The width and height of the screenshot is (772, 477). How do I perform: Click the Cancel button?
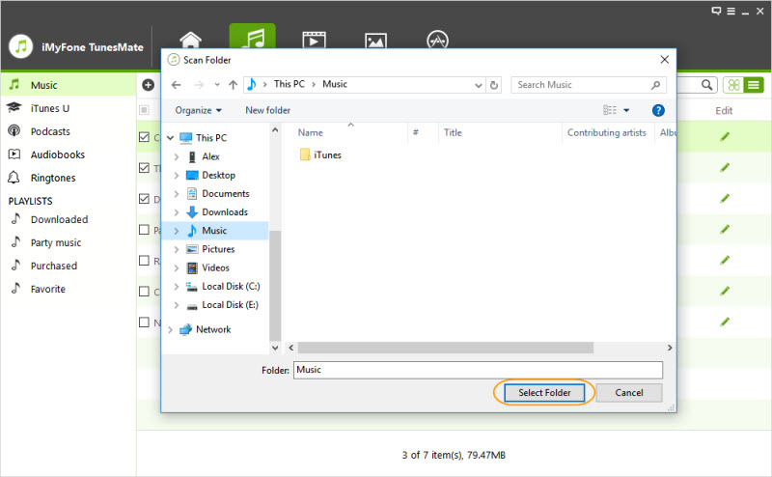pos(629,393)
